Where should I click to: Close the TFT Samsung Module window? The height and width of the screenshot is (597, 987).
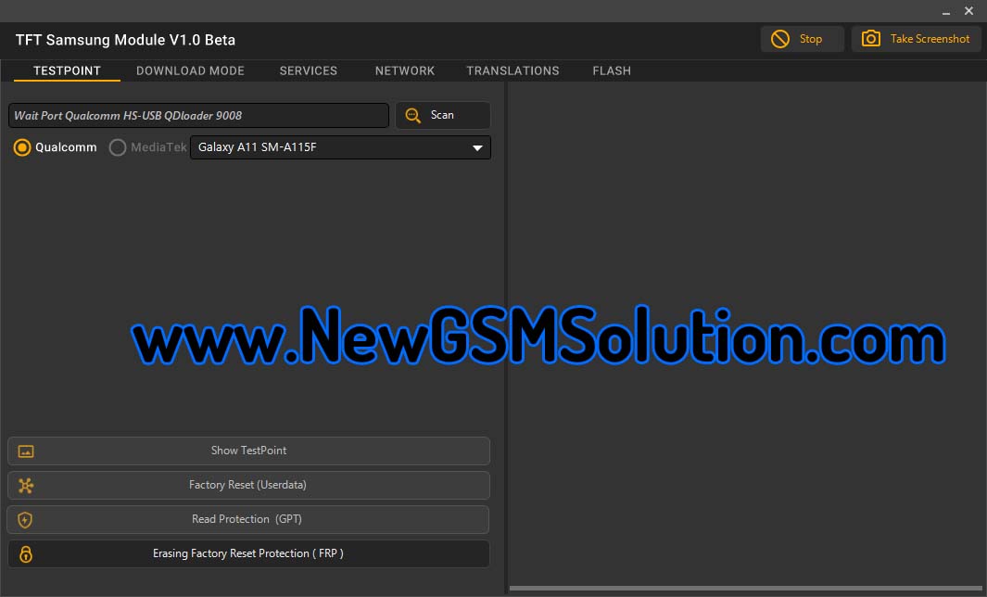(x=969, y=11)
